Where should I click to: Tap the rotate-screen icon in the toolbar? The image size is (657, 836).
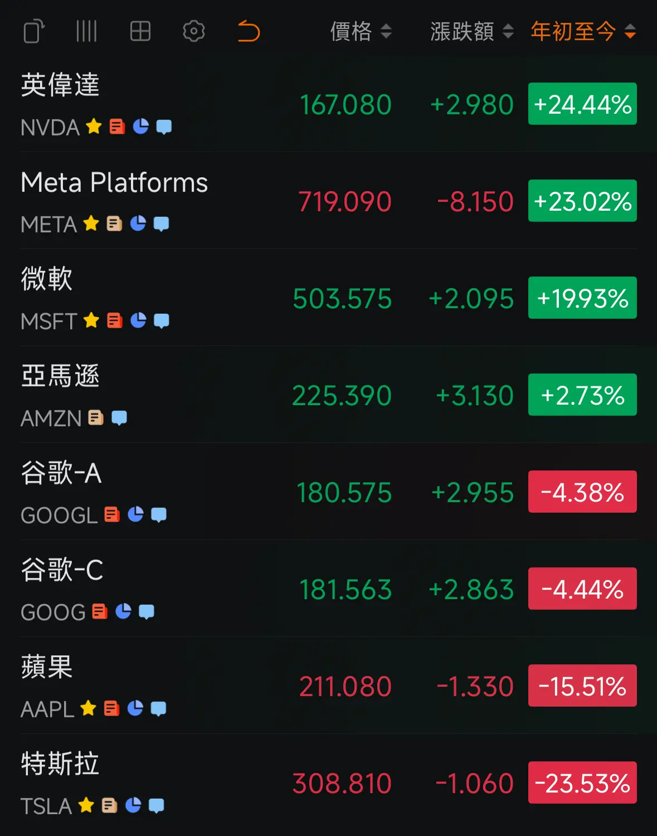point(34,31)
